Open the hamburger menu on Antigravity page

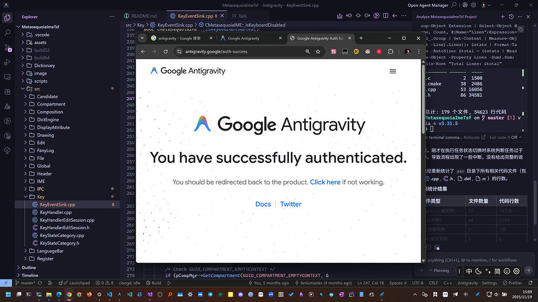393,71
